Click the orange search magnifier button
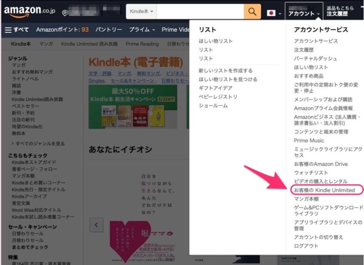Image resolution: width=364 pixels, height=265 pixels. click(x=252, y=11)
